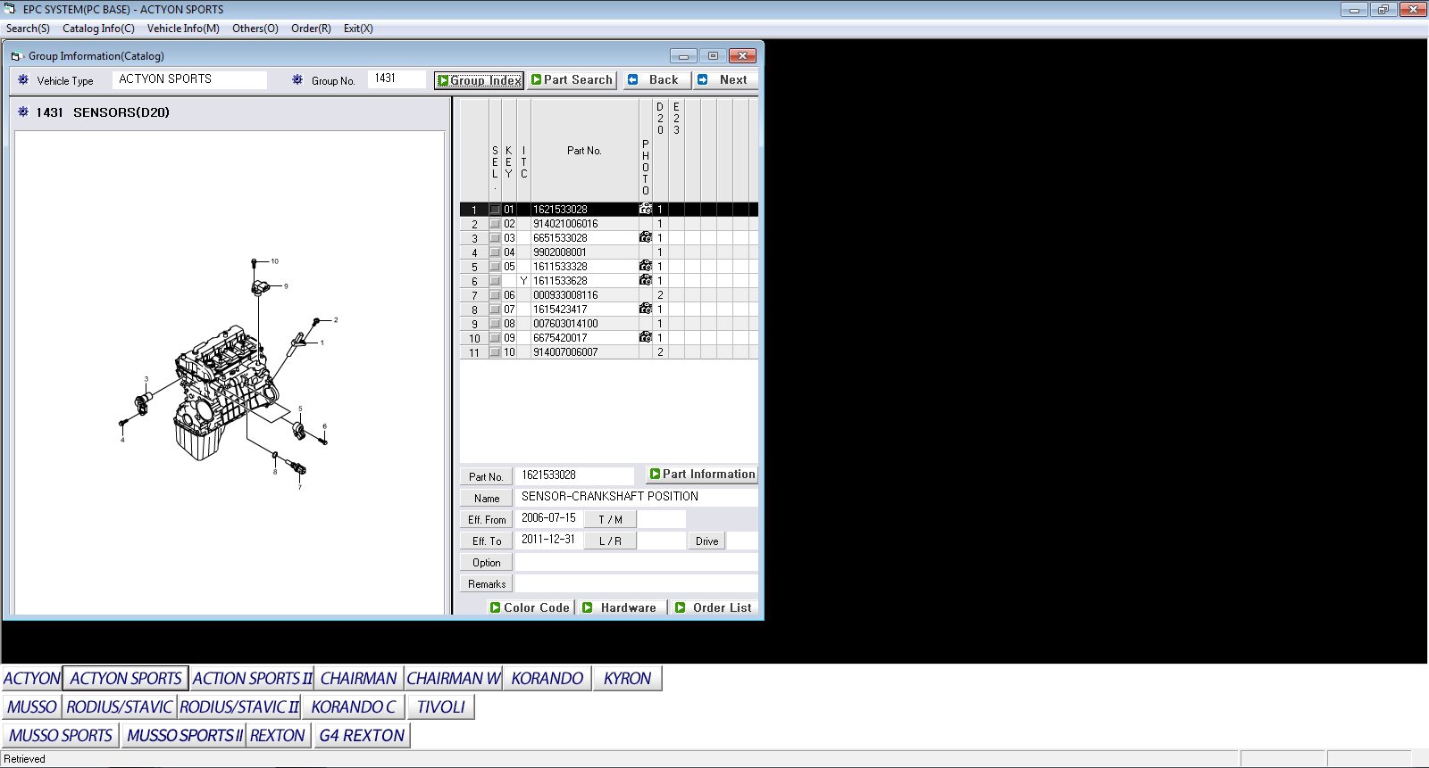This screenshot has height=768, width=1429.
Task: Click the Remarks field
Action: (636, 583)
